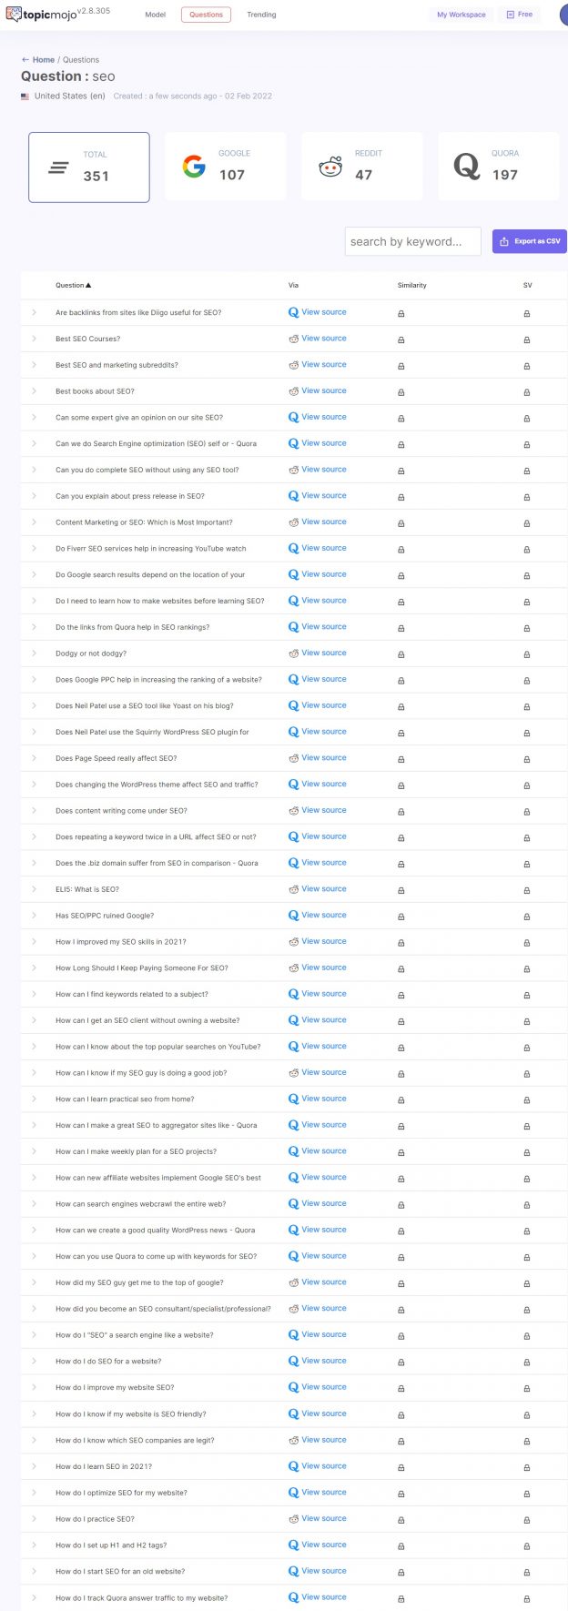Viewport: 568px width, 1611px height.
Task: Click the TopicMojo logo icon
Action: tap(13, 14)
